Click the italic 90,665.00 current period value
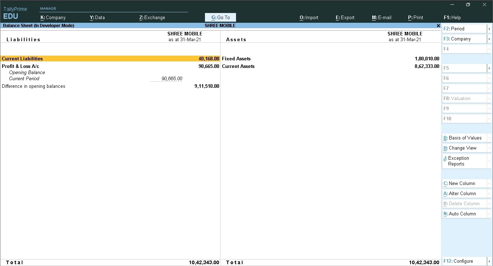This screenshot has width=493, height=266. [172, 78]
